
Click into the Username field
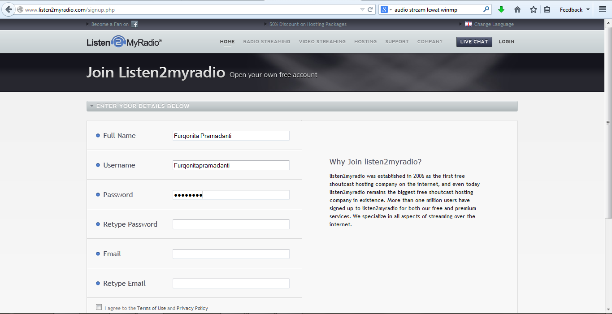click(x=231, y=165)
